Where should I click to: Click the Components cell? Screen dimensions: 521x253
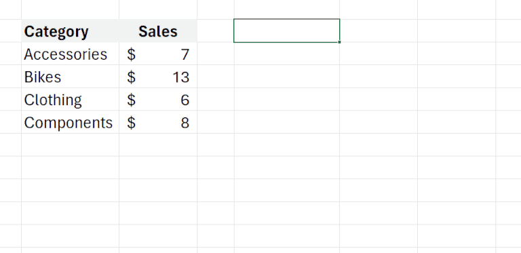click(70, 122)
